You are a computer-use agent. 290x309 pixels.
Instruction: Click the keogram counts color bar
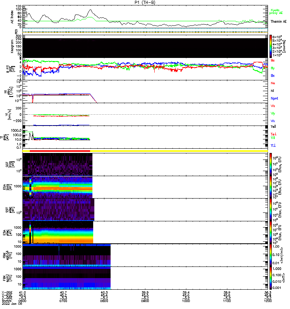coord(271,46)
